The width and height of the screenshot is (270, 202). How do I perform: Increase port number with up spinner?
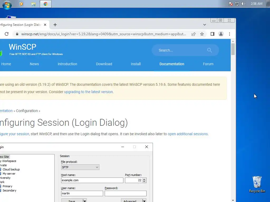[x=144, y=179]
